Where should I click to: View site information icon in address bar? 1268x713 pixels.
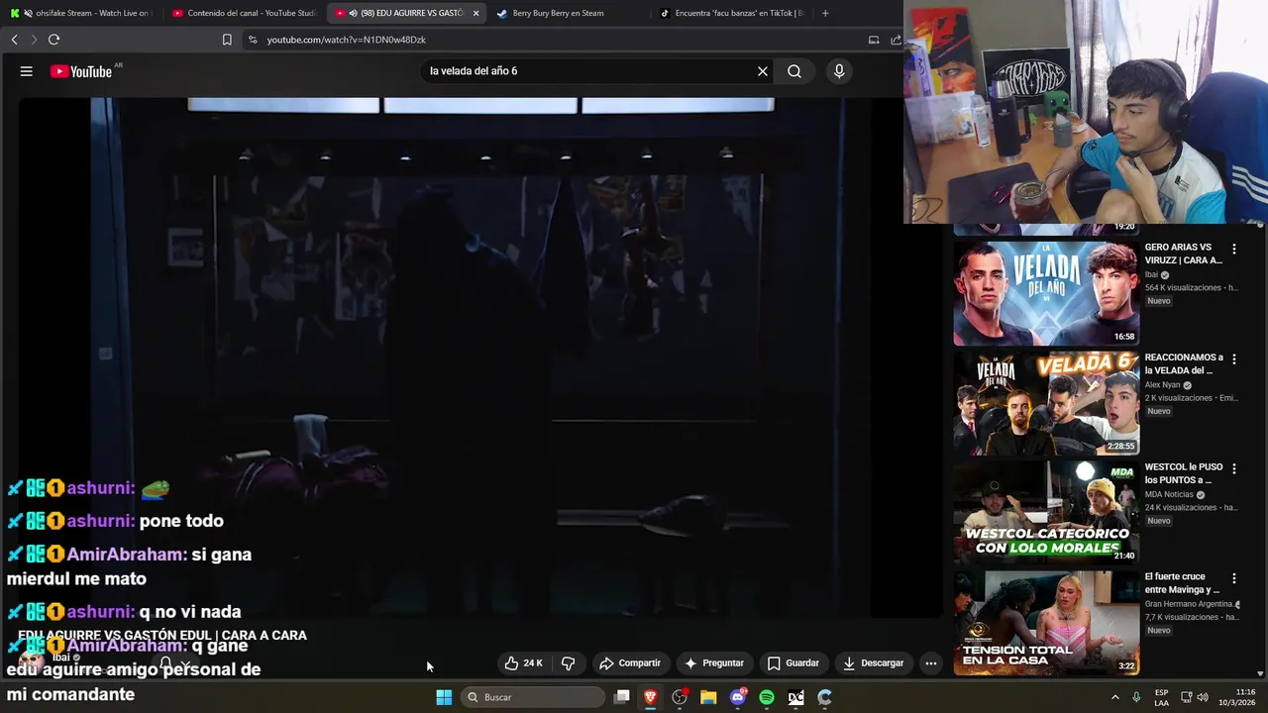point(253,40)
